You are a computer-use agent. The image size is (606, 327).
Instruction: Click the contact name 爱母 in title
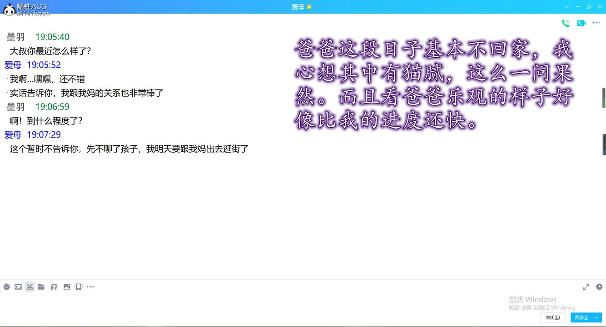(298, 7)
